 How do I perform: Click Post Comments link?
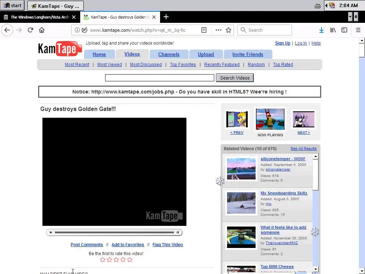pyautogui.click(x=87, y=245)
